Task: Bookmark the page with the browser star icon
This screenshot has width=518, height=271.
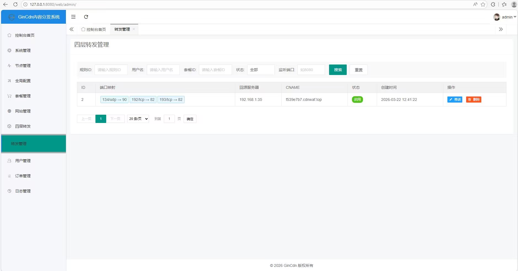Action: click(483, 4)
